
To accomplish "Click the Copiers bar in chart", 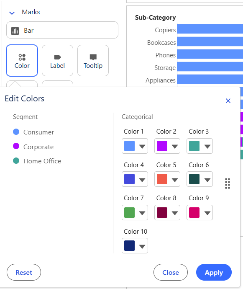I will pos(210,29).
